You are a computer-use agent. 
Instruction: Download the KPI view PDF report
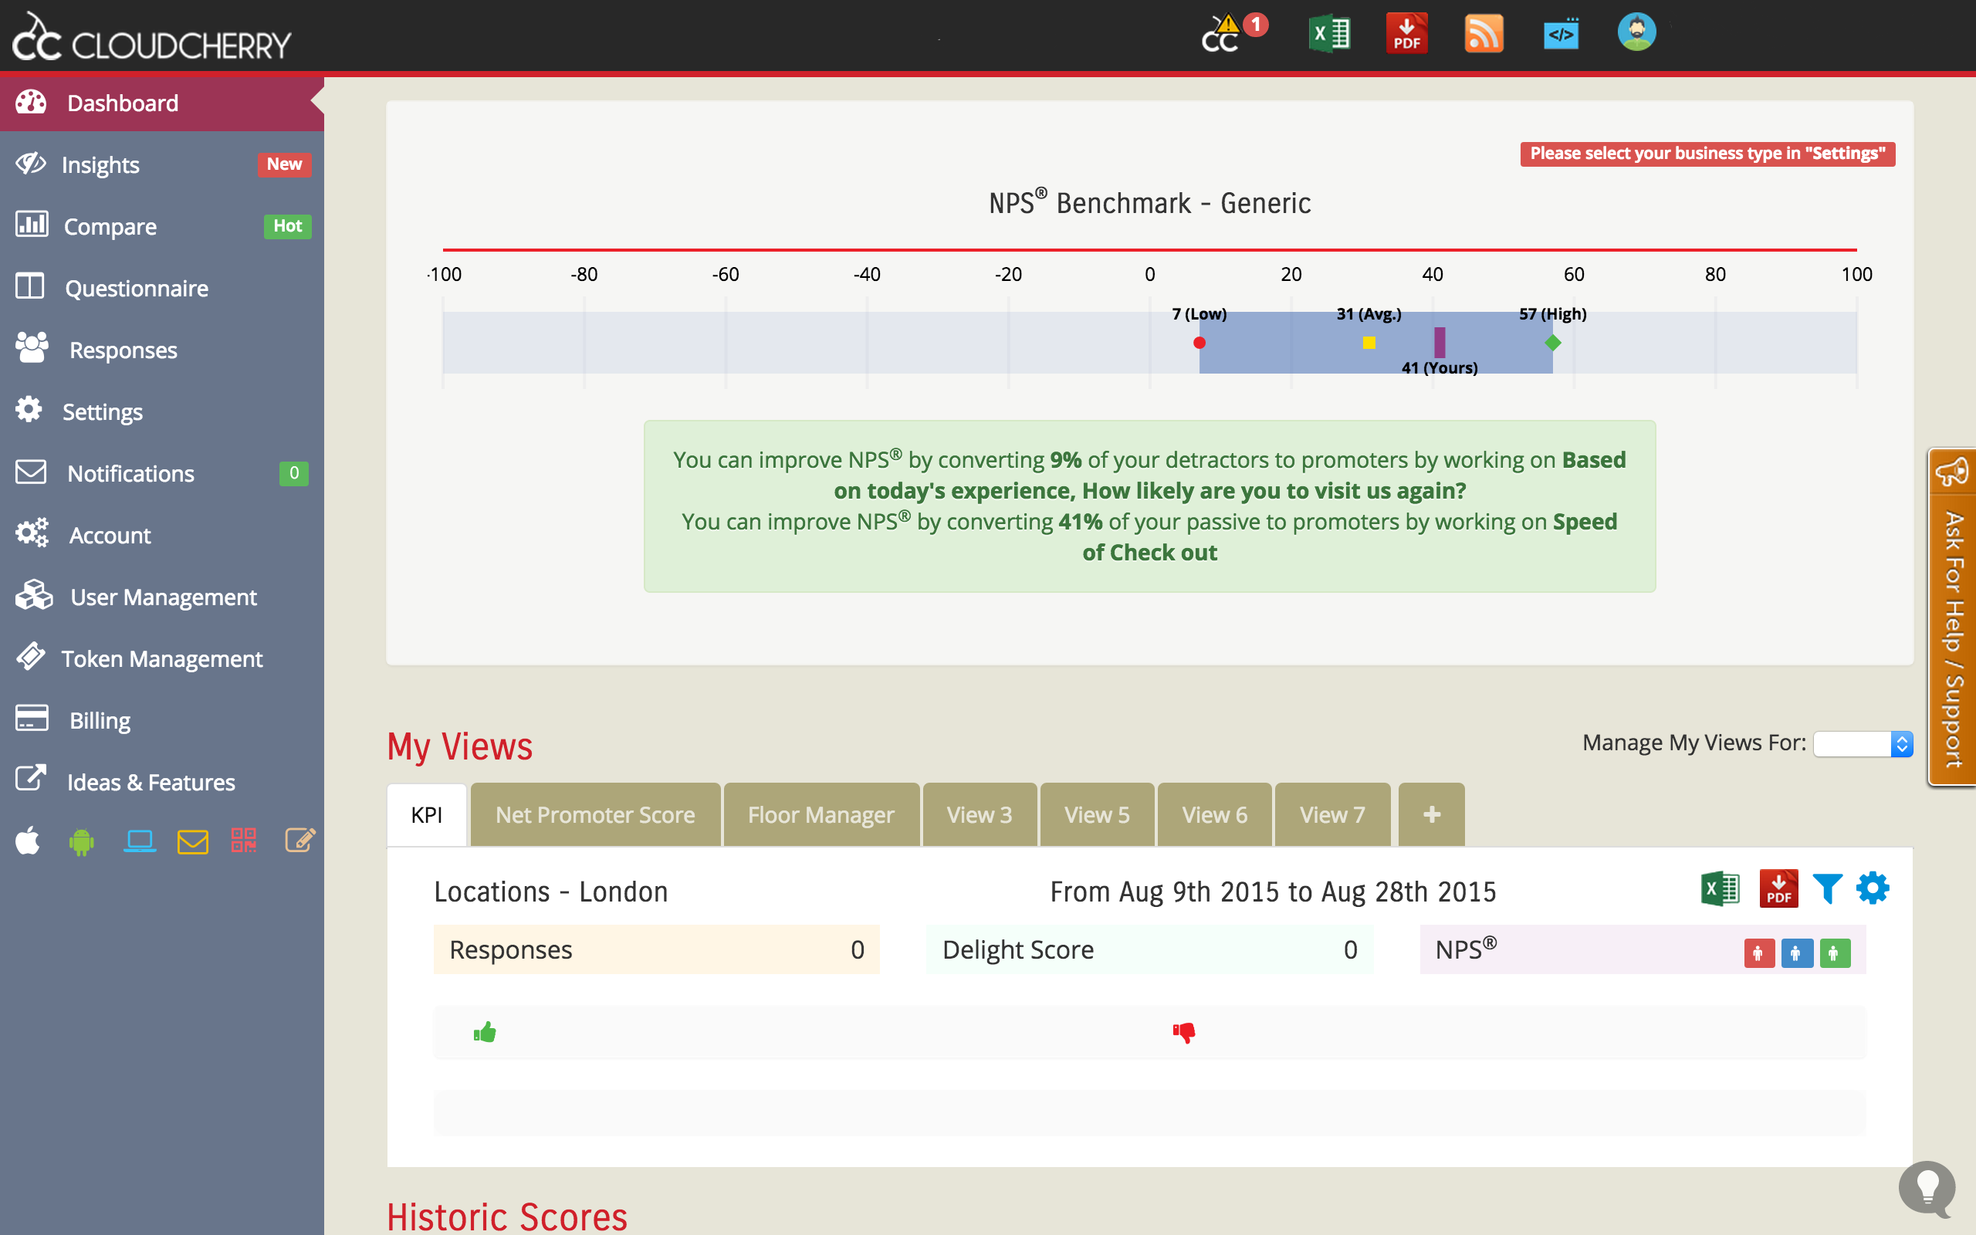point(1778,888)
